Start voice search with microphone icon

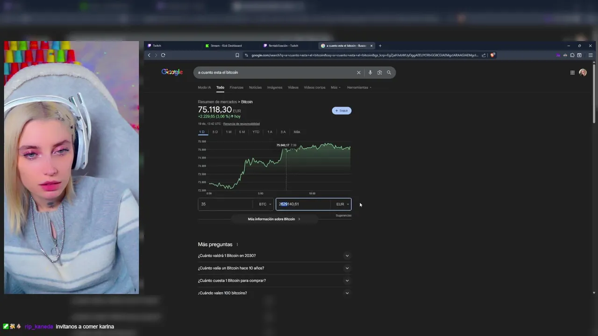(x=370, y=72)
